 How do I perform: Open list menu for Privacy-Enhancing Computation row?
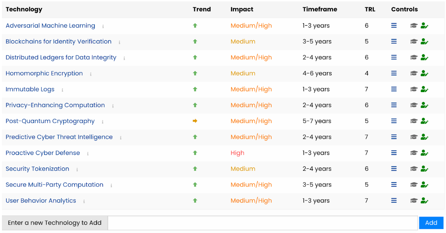click(x=394, y=105)
